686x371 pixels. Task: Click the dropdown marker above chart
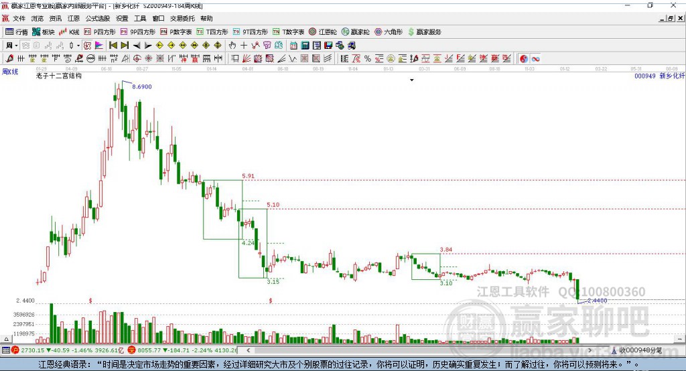click(412, 80)
